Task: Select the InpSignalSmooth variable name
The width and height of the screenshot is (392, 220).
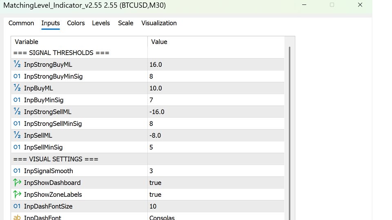Action: (49, 171)
